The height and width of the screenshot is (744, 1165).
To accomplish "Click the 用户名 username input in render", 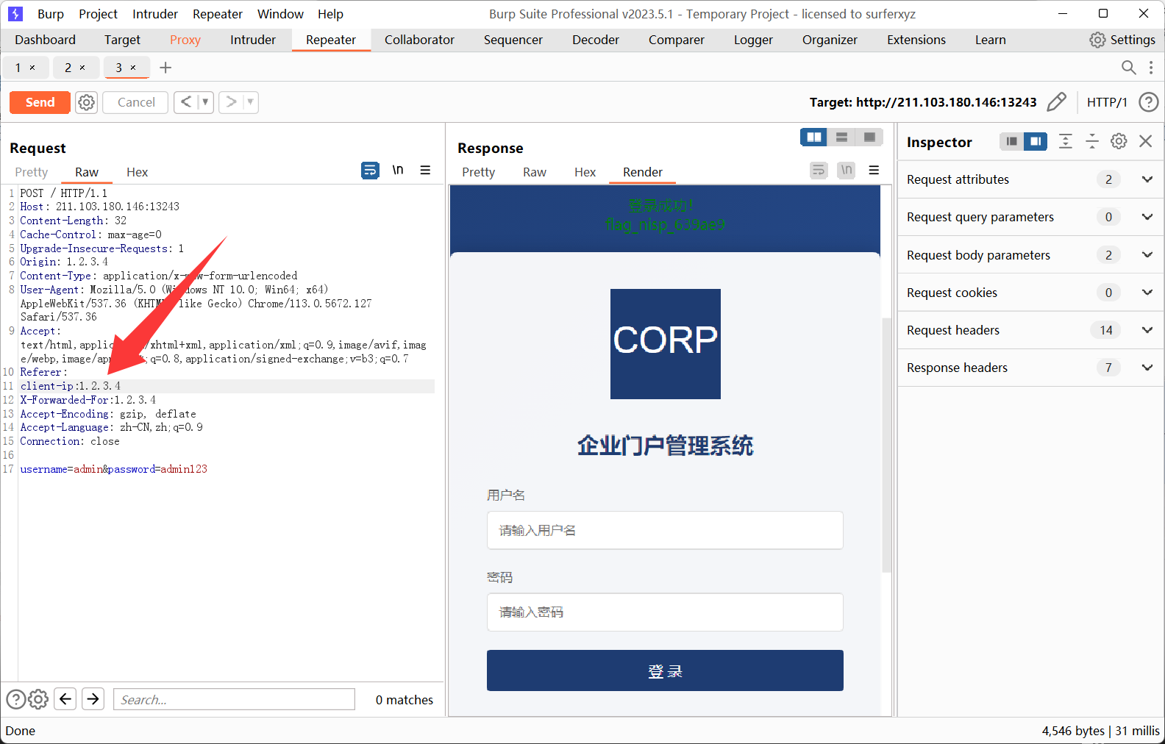I will [x=665, y=530].
